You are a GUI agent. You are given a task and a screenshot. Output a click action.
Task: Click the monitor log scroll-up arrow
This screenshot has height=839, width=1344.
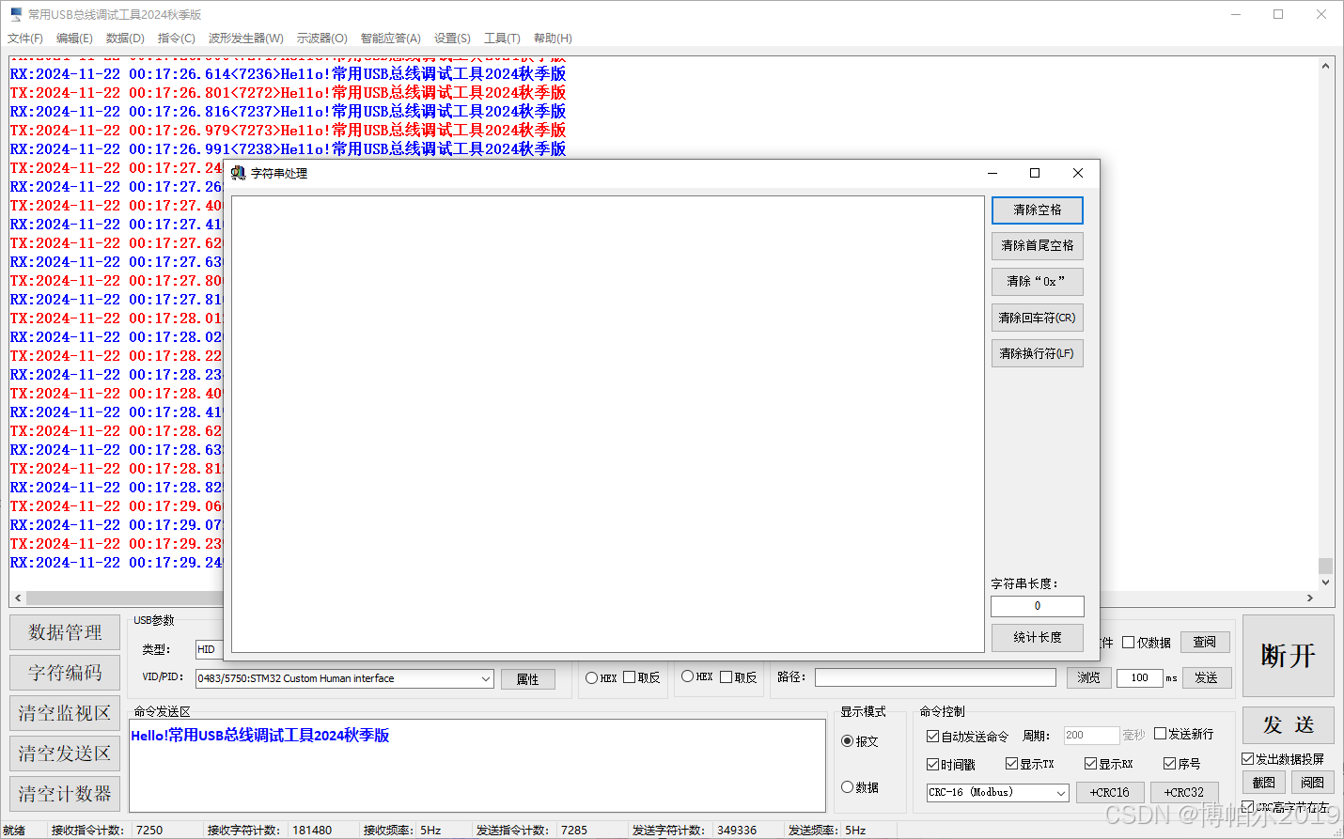click(1326, 66)
